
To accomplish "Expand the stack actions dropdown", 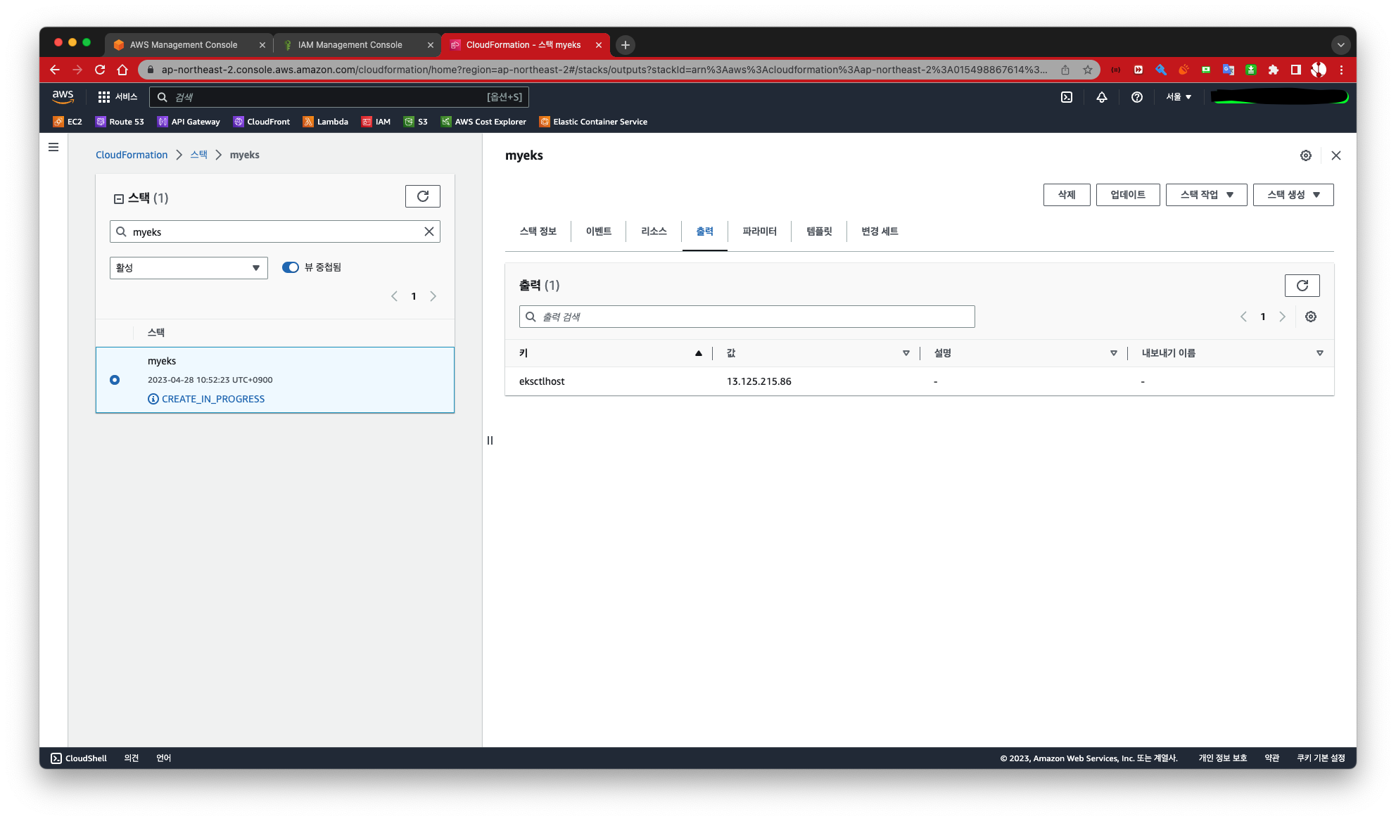I will click(1206, 195).
